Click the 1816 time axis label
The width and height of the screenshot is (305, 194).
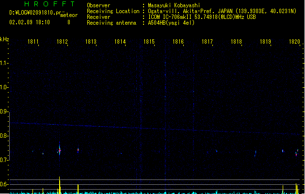tap(178, 41)
